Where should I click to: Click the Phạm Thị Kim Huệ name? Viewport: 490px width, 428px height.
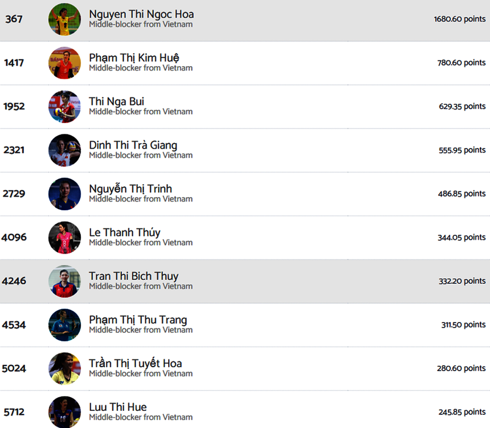pyautogui.click(x=134, y=58)
